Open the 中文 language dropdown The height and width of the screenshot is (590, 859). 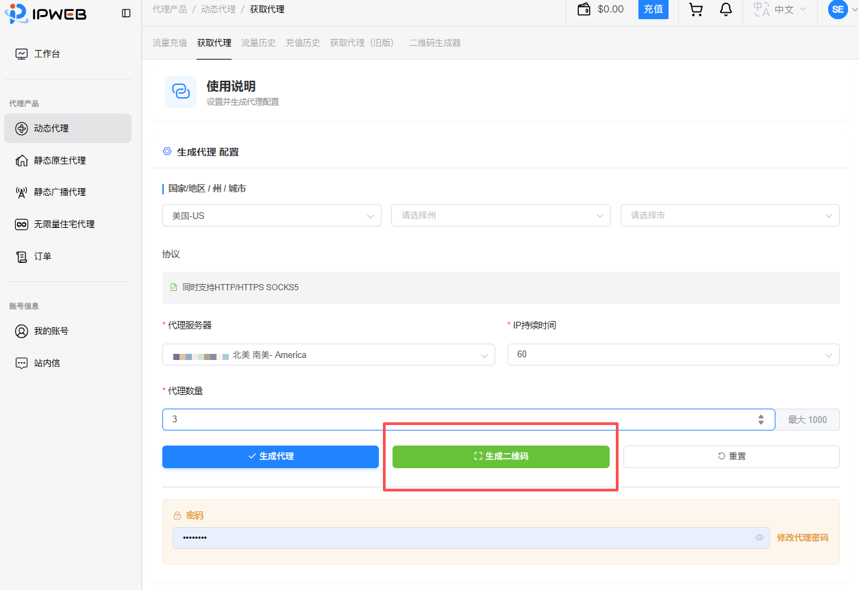(x=780, y=10)
